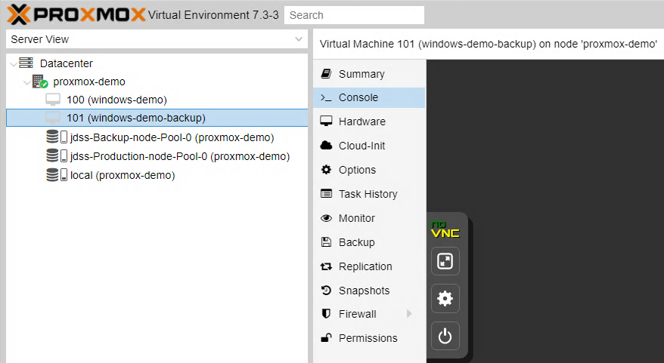
Task: Collapse the proxmox-demo node expander
Action: (27, 82)
